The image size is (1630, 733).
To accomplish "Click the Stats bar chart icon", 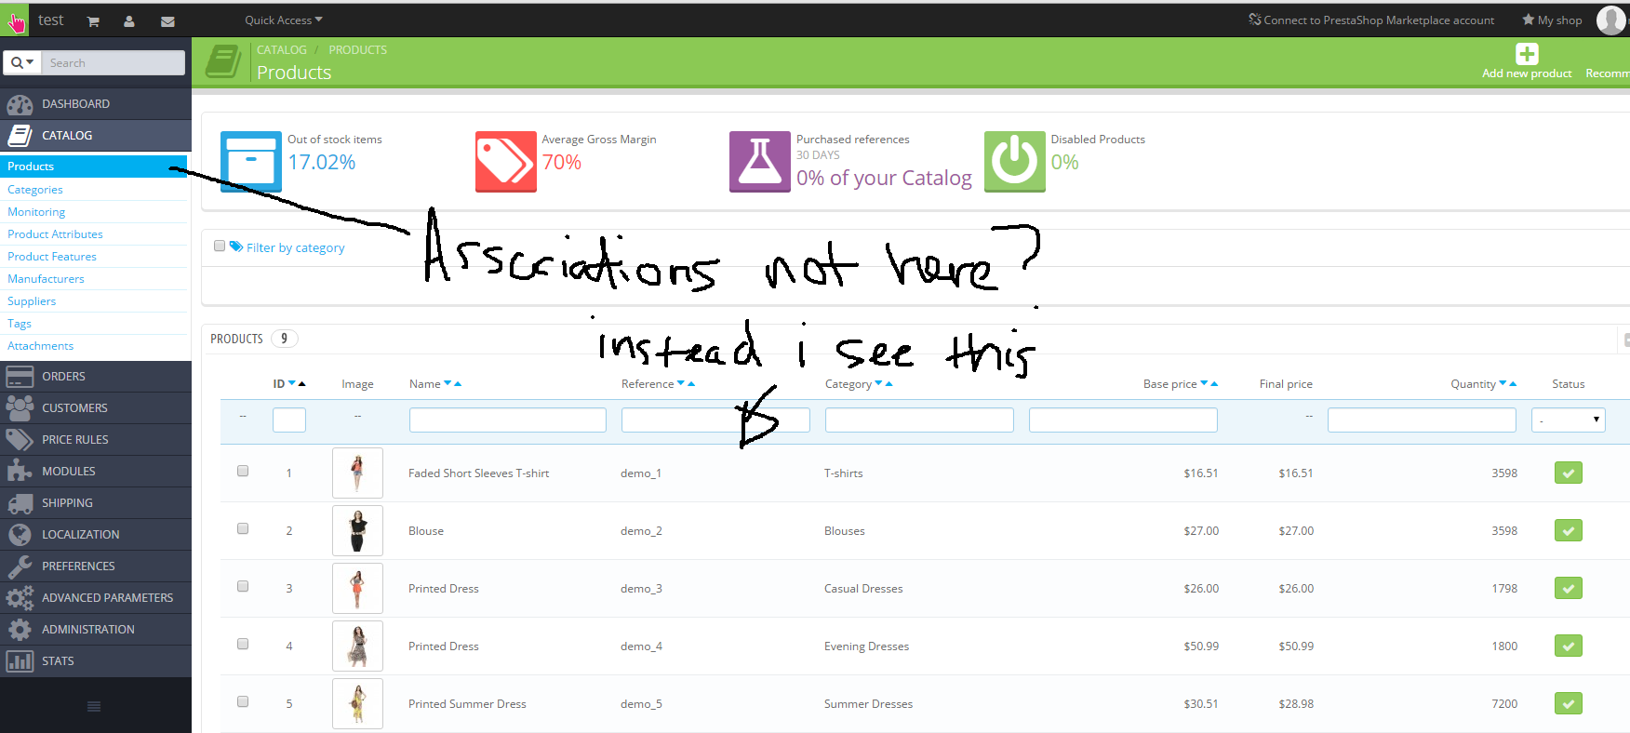I will (x=20, y=661).
